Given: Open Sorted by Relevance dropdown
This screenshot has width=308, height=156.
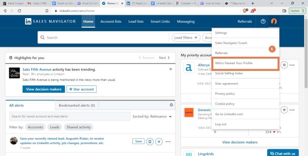Looking at the screenshot, I should point(152,117).
